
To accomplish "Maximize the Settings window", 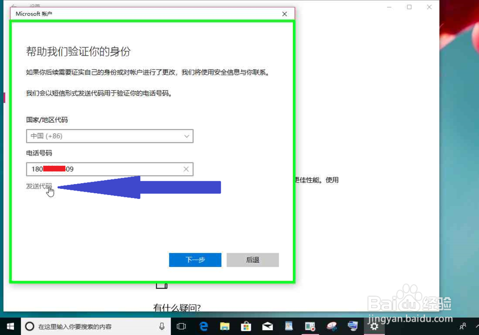I will click(410, 7).
